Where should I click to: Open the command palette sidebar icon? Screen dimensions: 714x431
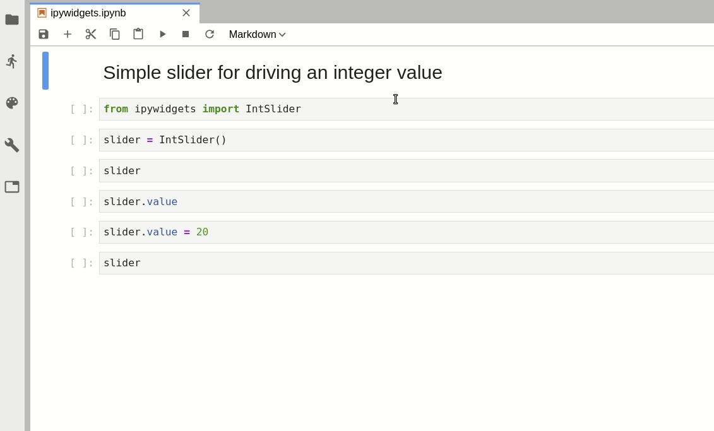coord(12,103)
